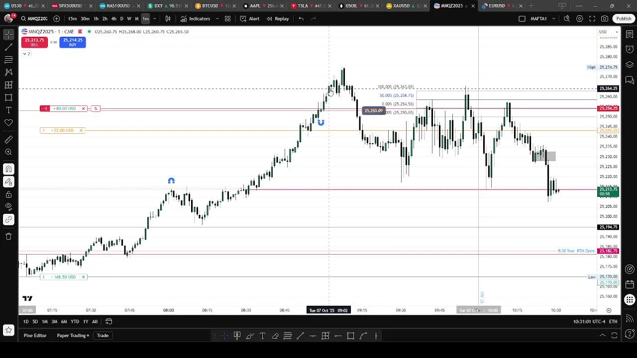Open a new browser tab

pos(531,6)
